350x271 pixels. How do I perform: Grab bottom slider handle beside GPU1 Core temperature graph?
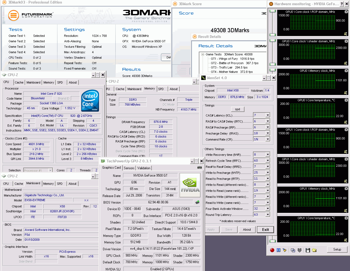(x=273, y=241)
